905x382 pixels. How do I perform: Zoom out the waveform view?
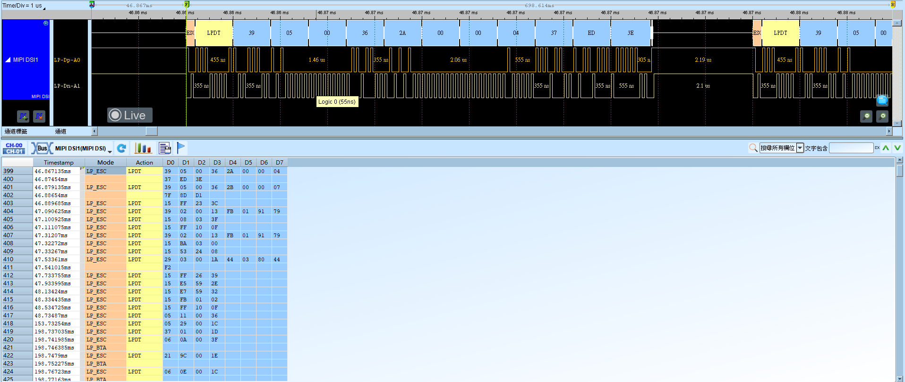866,116
